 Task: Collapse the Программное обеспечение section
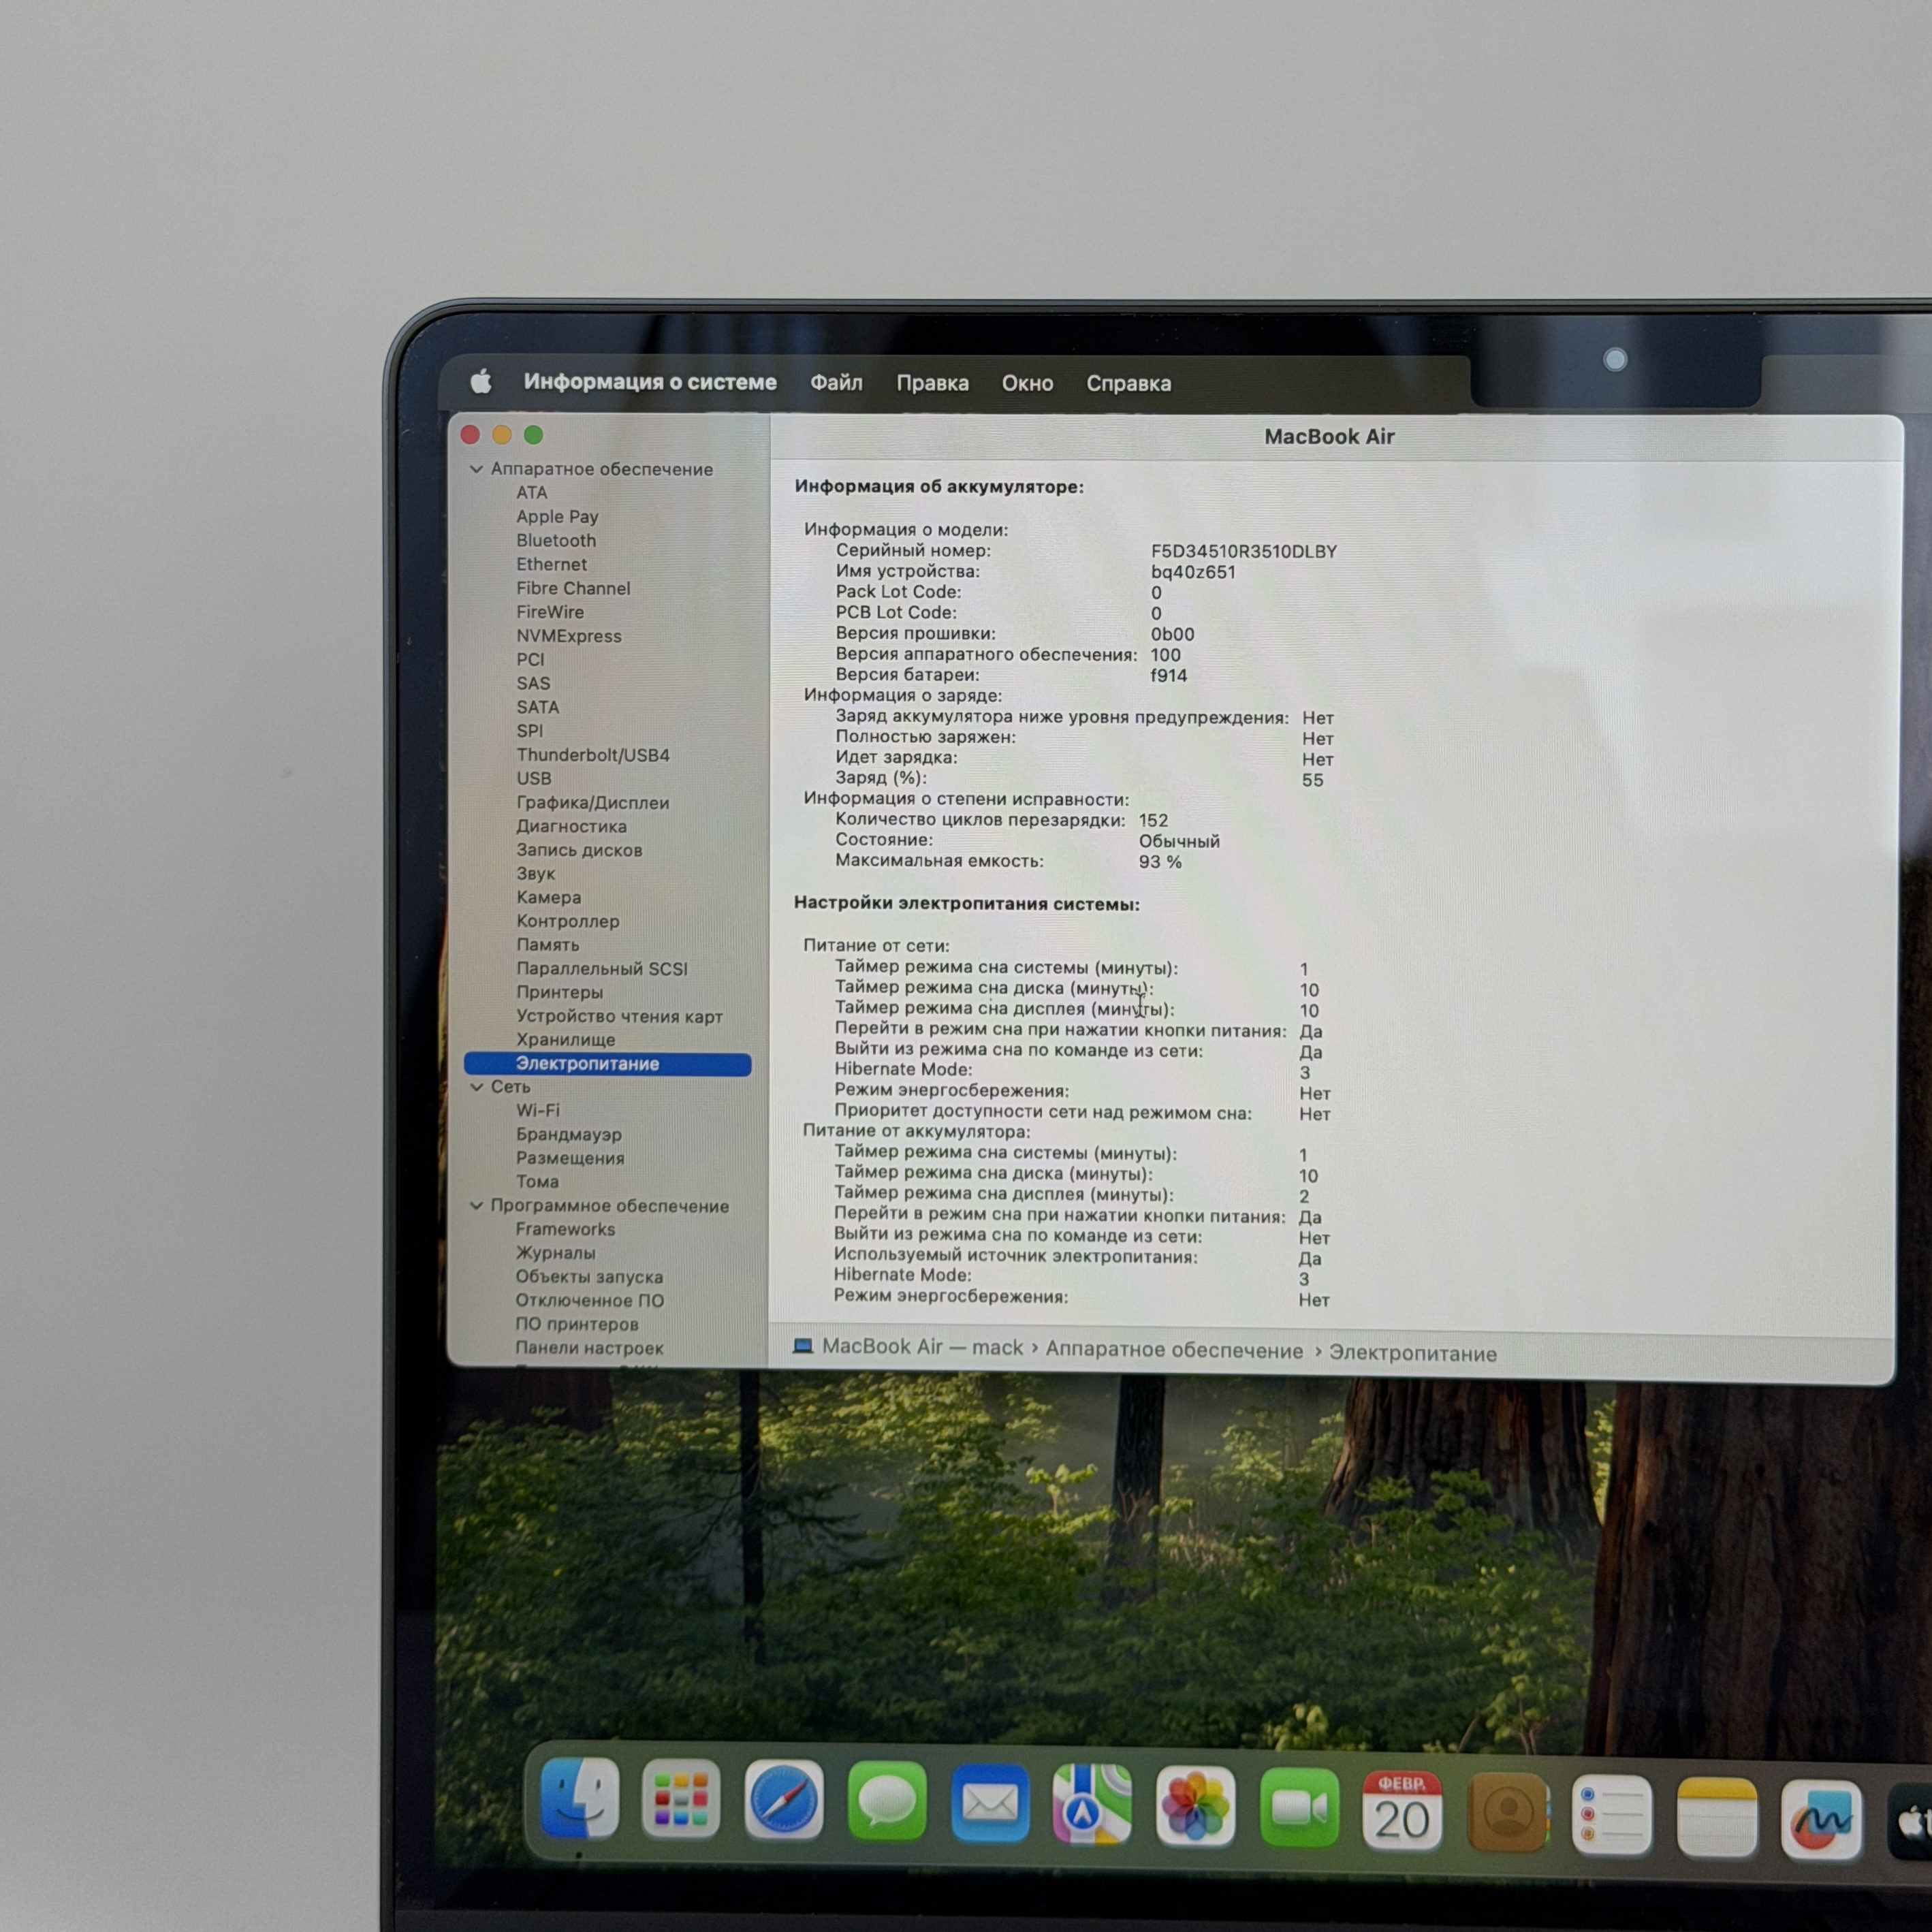477,1206
